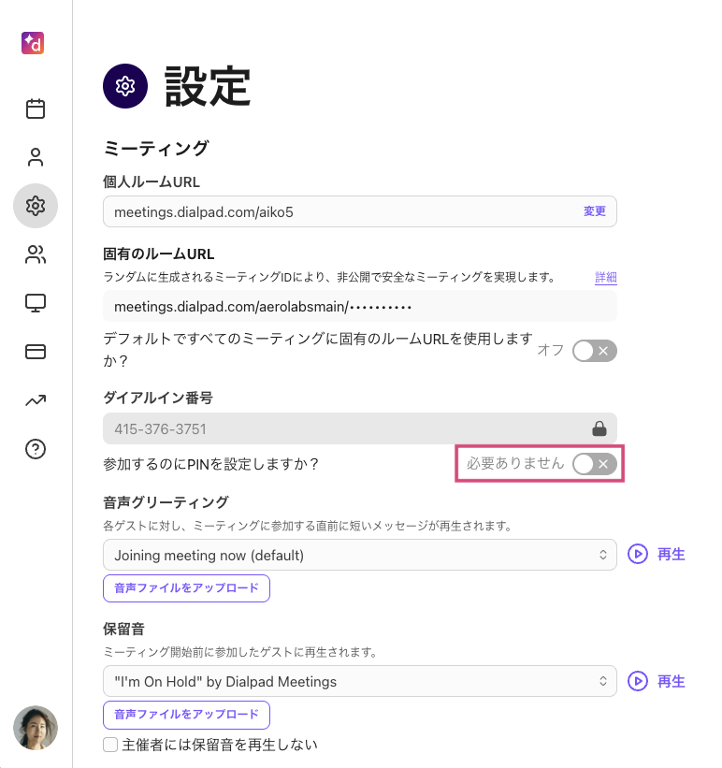The width and height of the screenshot is (722, 768).
Task: Open the single-person profile sidebar icon
Action: [x=36, y=157]
